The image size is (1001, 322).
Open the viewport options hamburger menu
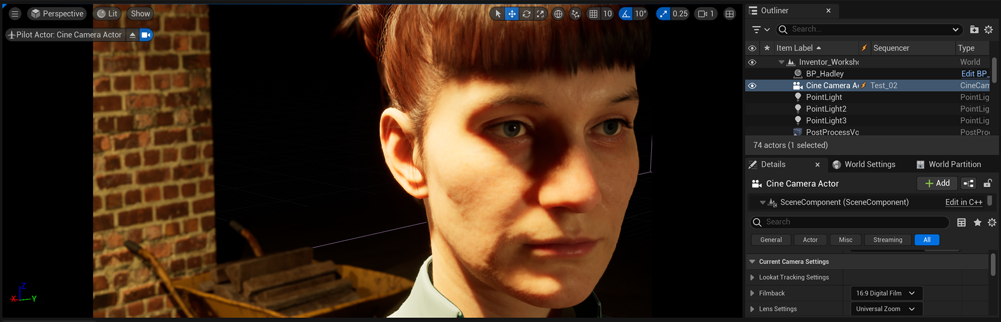click(15, 14)
